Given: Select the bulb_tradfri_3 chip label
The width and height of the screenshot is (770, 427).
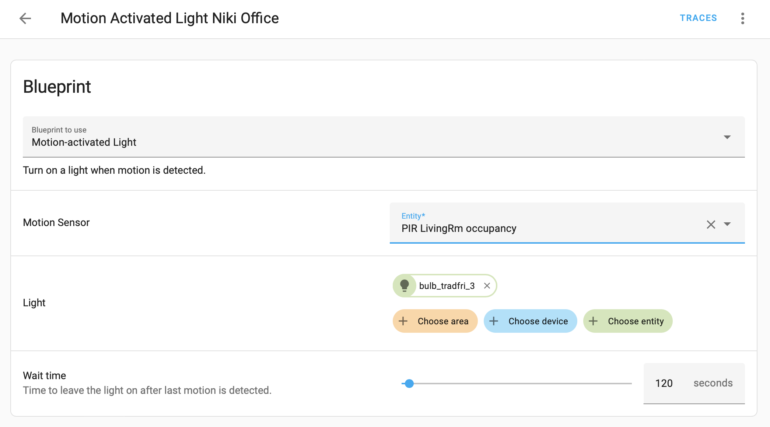Looking at the screenshot, I should click(447, 286).
